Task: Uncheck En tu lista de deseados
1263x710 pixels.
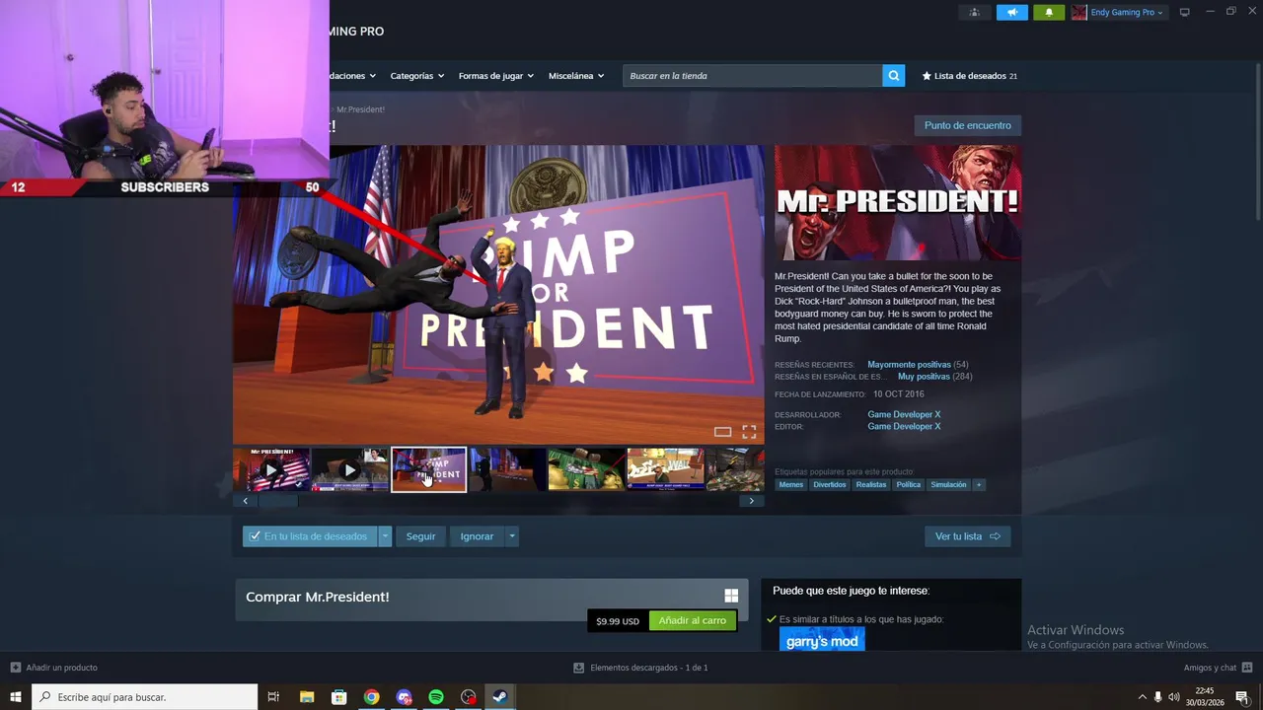Action: pos(255,536)
